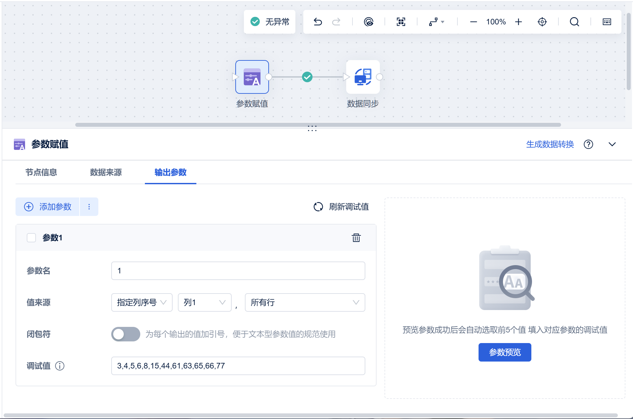633x419 pixels.
Task: Switch to the 节点信息 tab
Action: [41, 172]
